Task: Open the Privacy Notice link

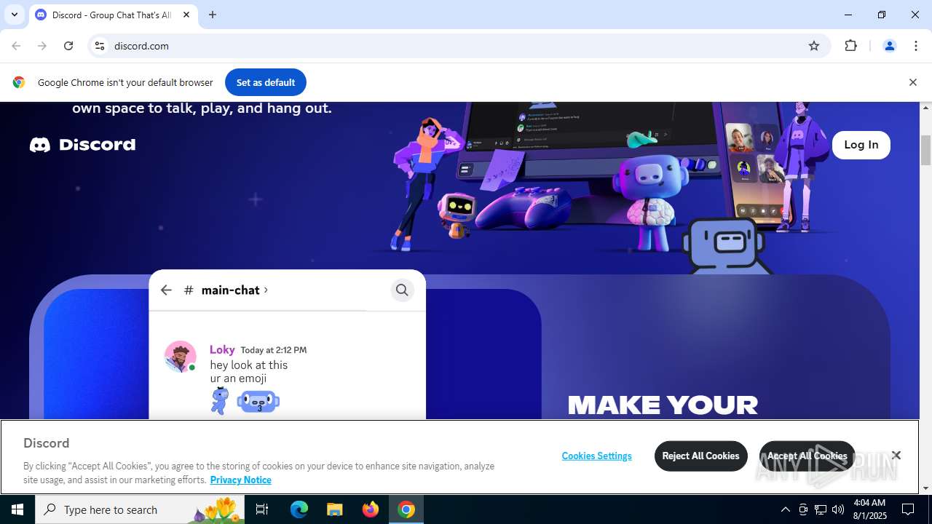Action: [240, 480]
